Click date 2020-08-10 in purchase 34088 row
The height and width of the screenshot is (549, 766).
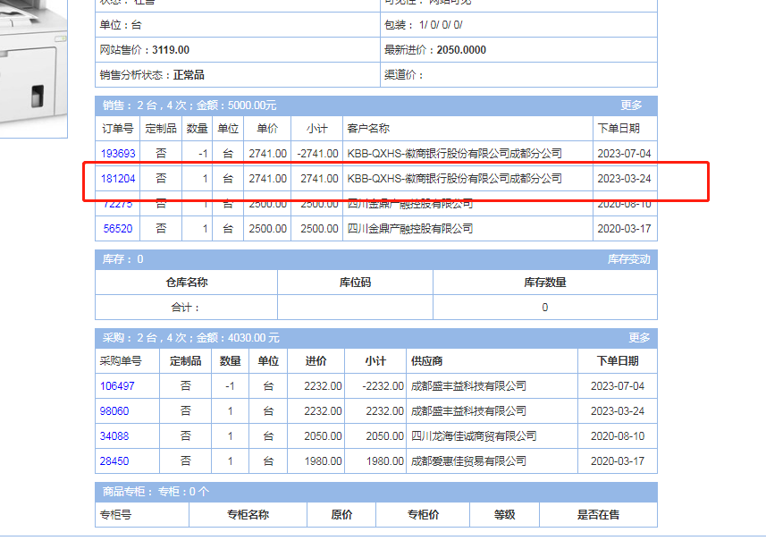click(x=618, y=436)
